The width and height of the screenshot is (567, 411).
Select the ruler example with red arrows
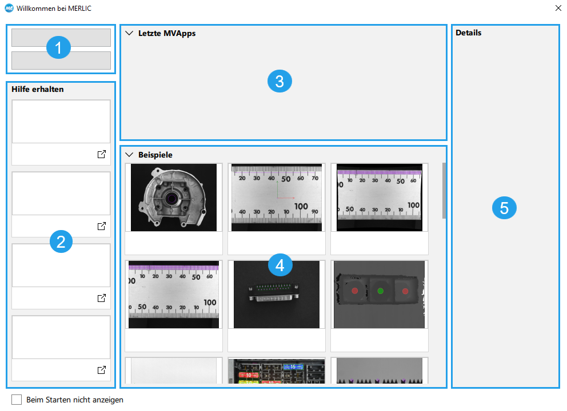click(277, 198)
